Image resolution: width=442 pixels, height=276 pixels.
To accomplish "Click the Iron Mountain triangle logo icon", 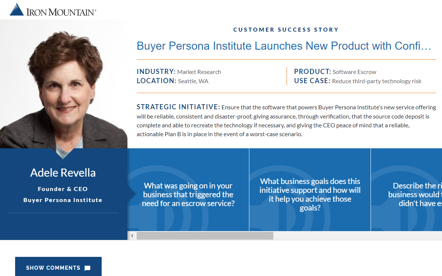I will 17,10.
